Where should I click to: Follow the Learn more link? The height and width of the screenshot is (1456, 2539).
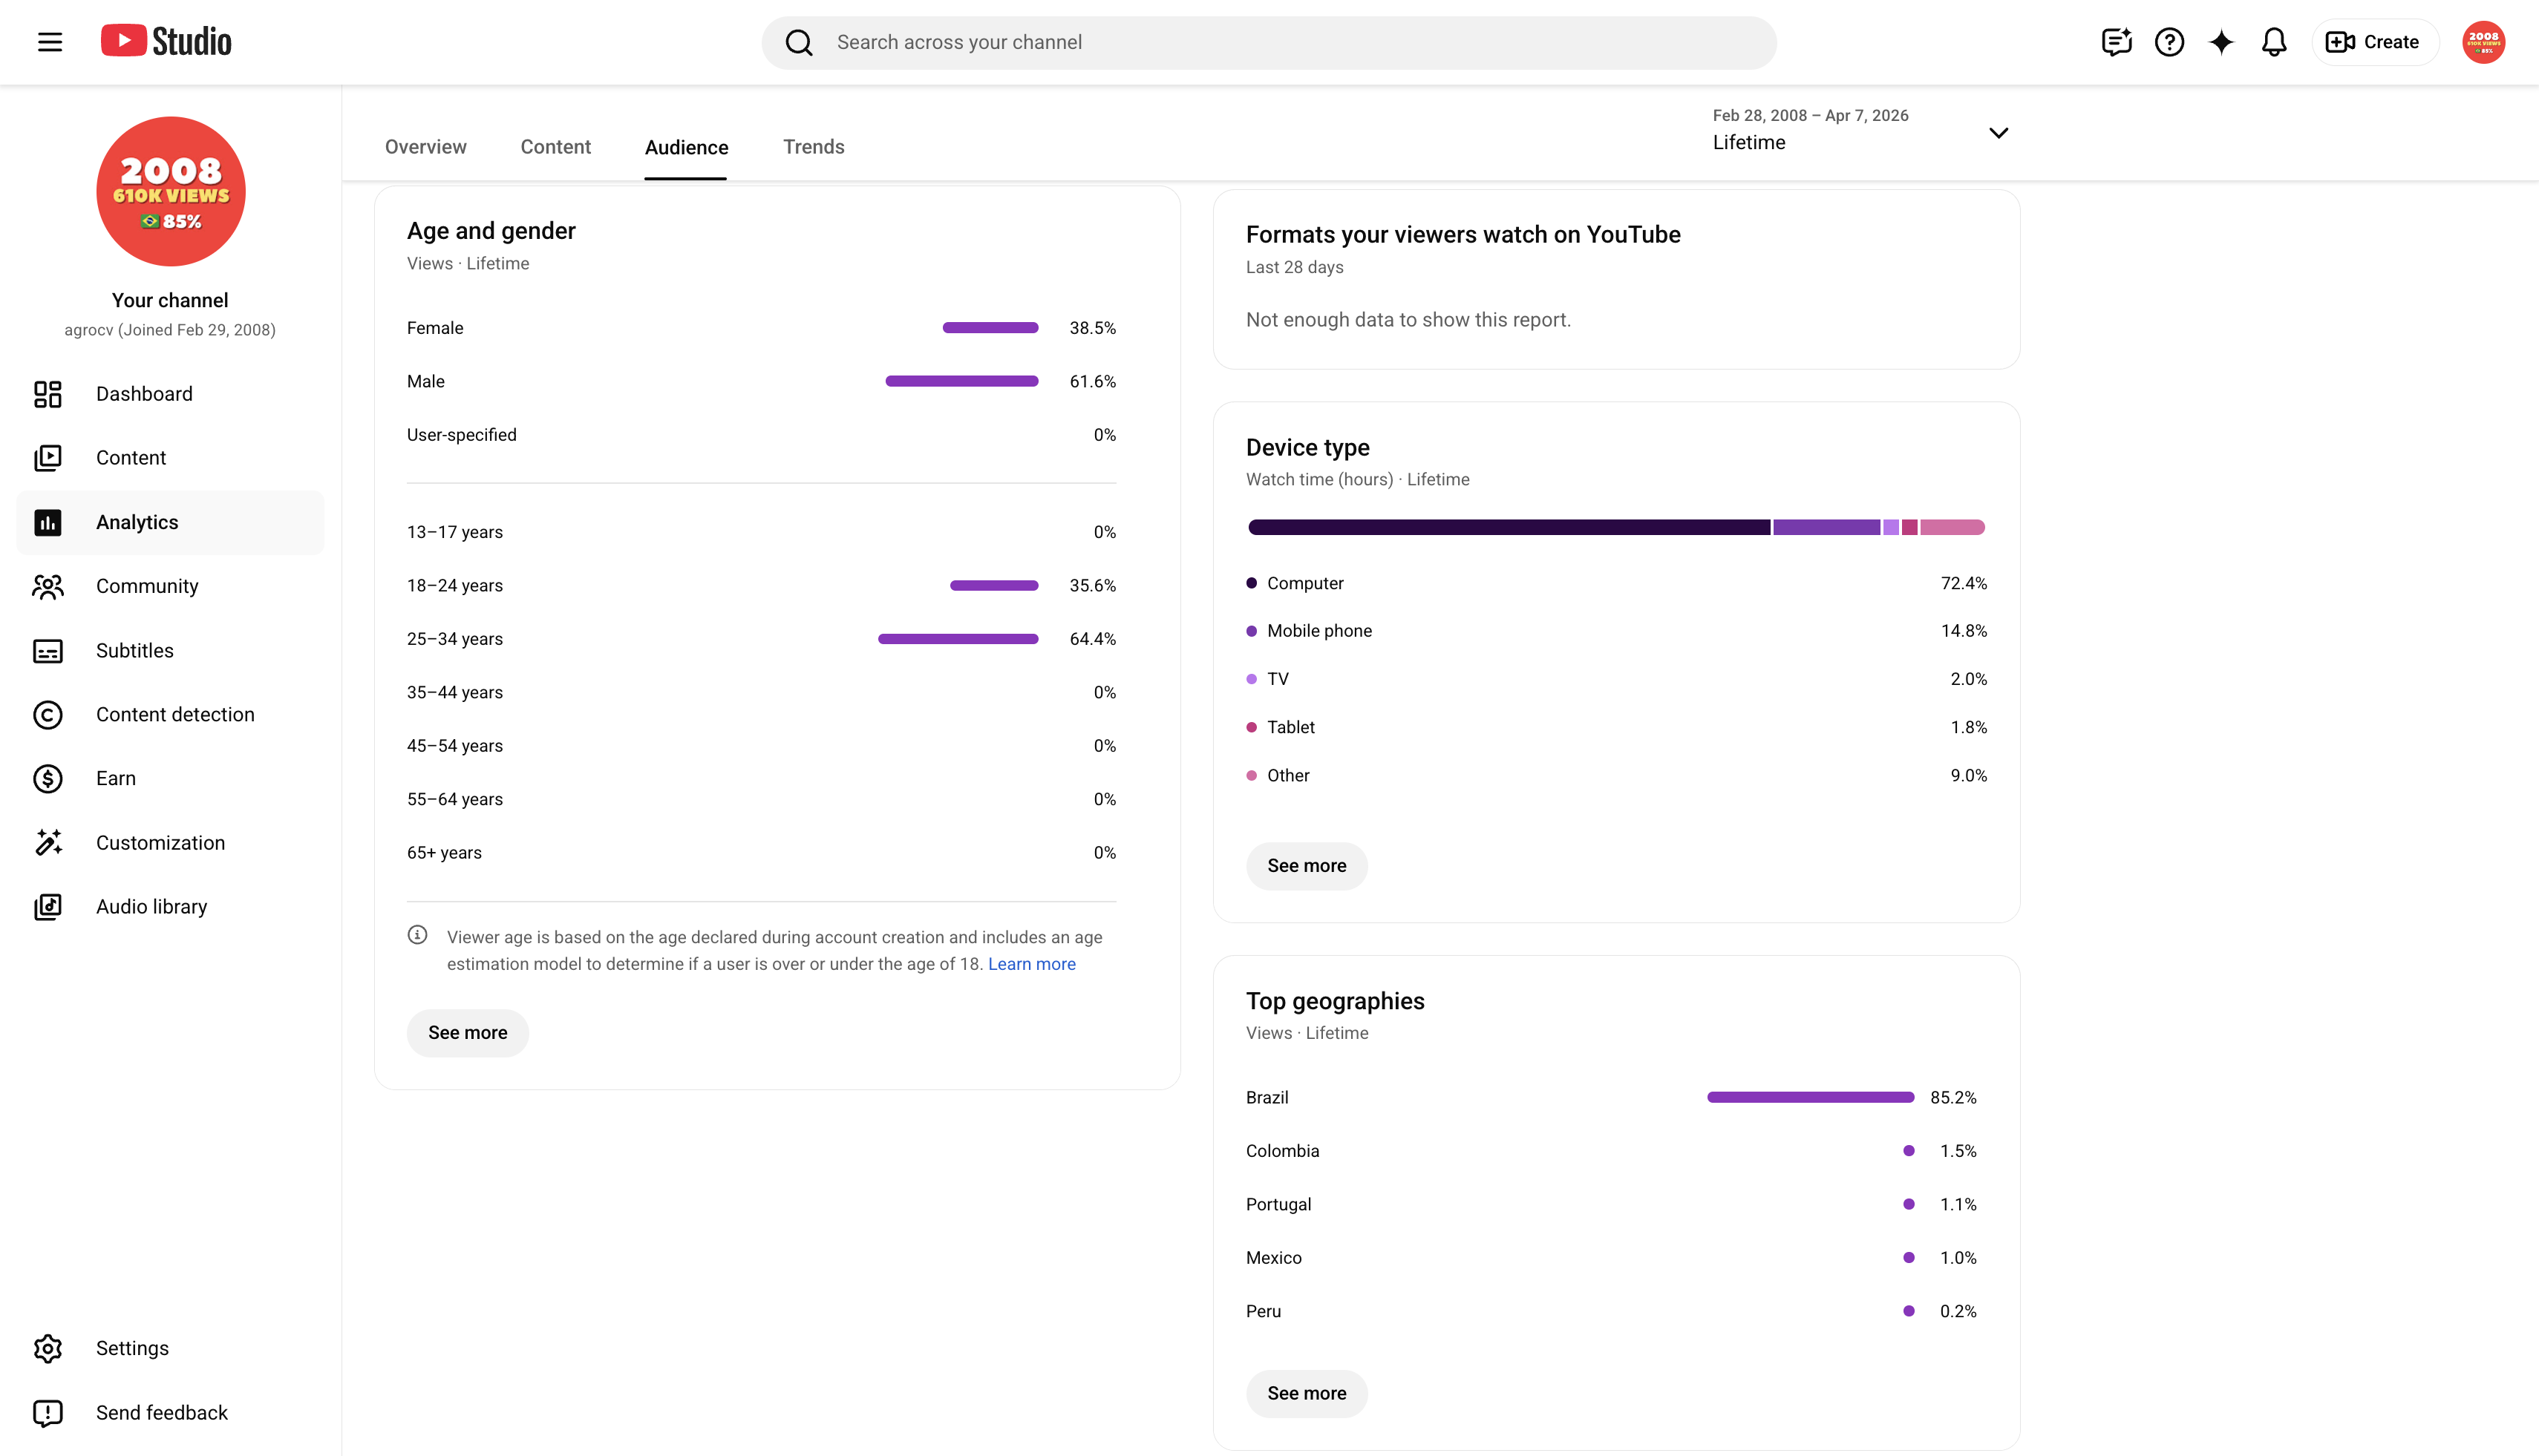click(x=1031, y=964)
